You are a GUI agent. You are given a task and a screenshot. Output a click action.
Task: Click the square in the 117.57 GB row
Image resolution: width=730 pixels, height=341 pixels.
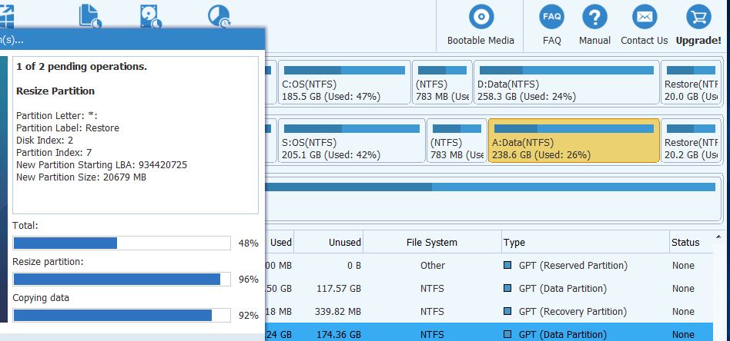coord(507,288)
